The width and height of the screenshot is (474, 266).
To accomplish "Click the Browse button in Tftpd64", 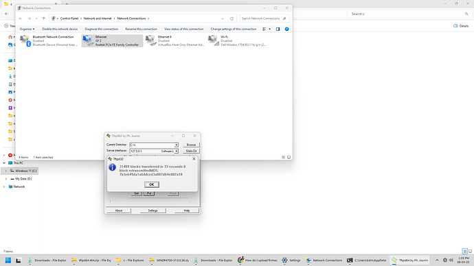I will pyautogui.click(x=191, y=145).
